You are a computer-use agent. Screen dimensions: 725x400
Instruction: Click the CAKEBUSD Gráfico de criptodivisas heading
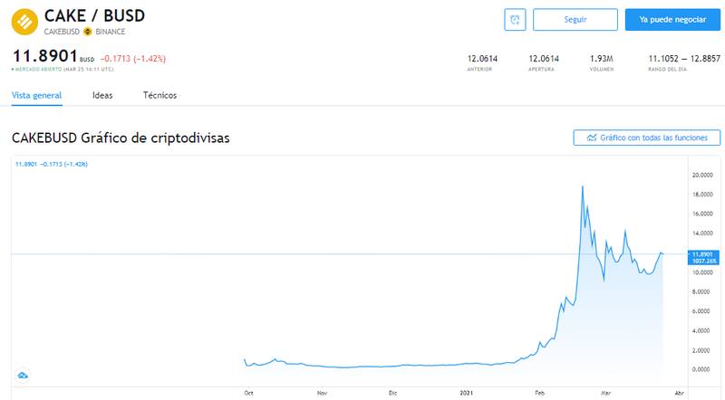(121, 138)
